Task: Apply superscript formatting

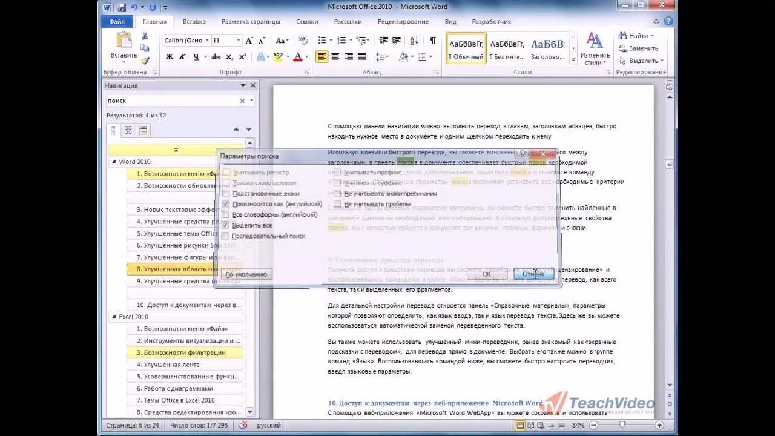Action: (242, 57)
